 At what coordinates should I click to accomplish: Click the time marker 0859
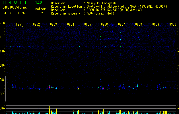156,25
